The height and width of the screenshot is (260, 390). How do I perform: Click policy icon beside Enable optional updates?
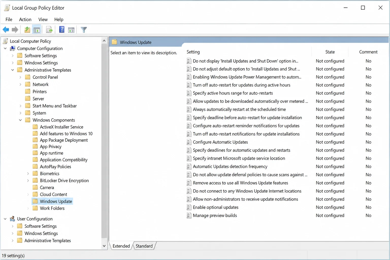tap(189, 207)
